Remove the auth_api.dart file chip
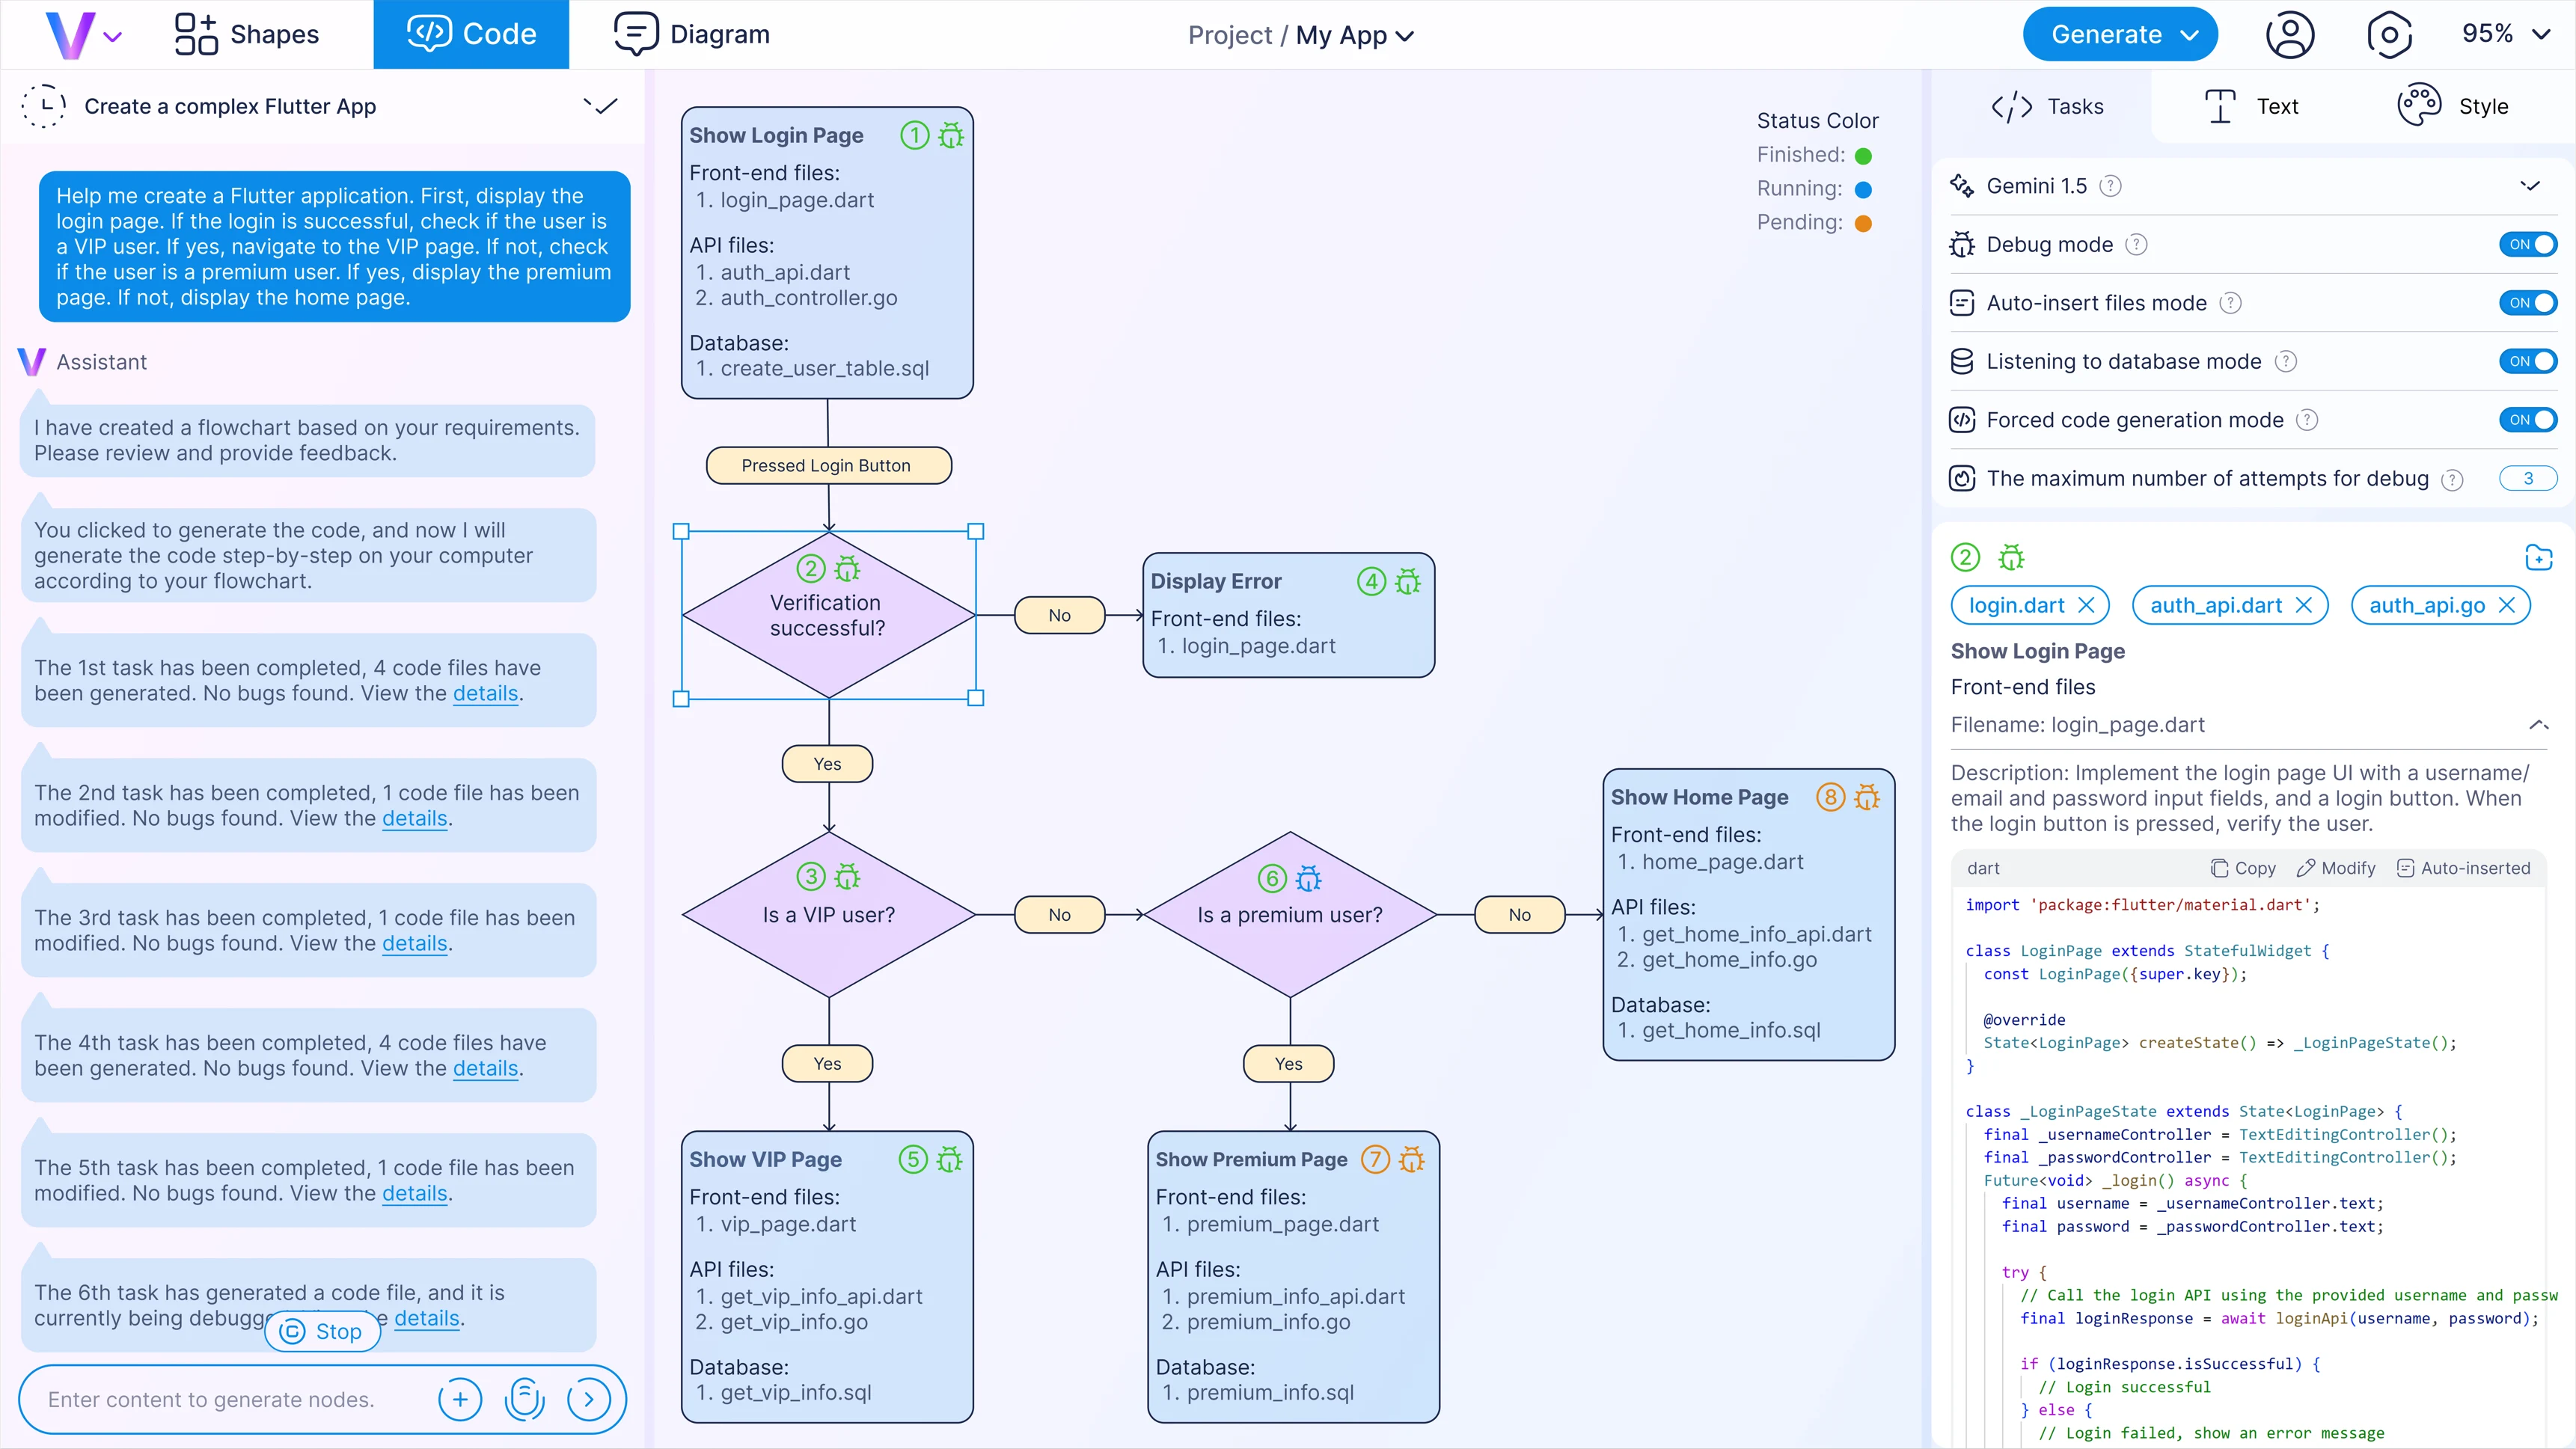Image resolution: width=2576 pixels, height=1449 pixels. pyautogui.click(x=2304, y=605)
